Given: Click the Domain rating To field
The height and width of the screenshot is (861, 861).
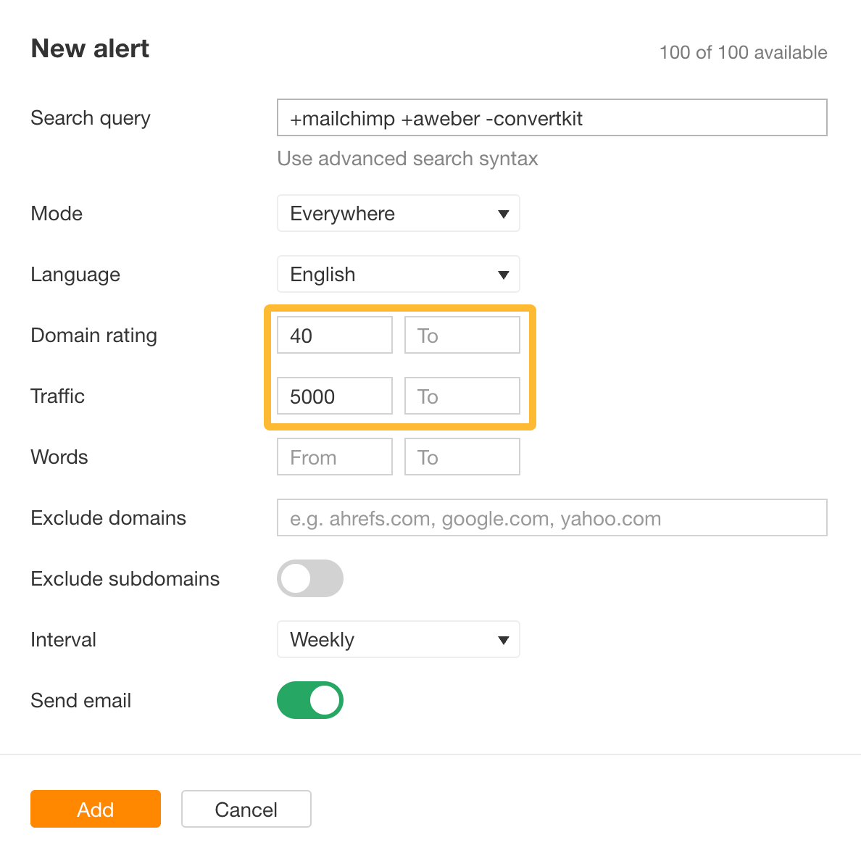Looking at the screenshot, I should pyautogui.click(x=462, y=335).
